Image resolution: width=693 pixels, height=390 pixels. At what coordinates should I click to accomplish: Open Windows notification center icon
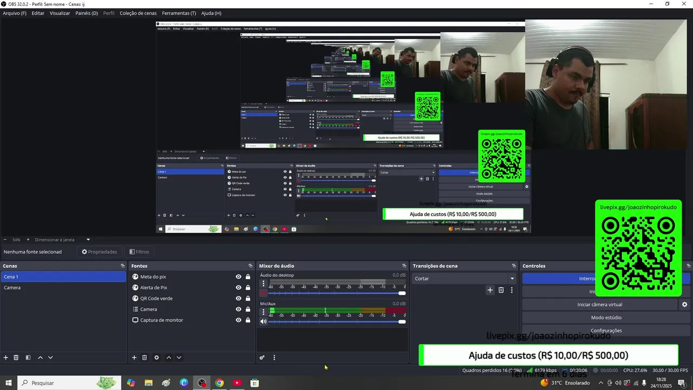(x=682, y=383)
